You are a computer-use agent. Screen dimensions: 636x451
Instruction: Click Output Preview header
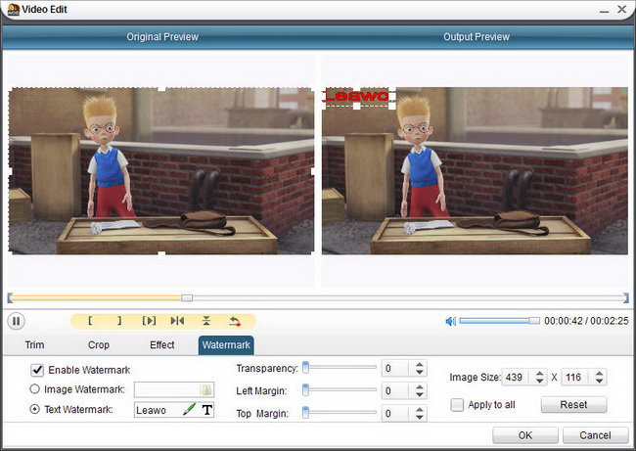[x=477, y=37]
